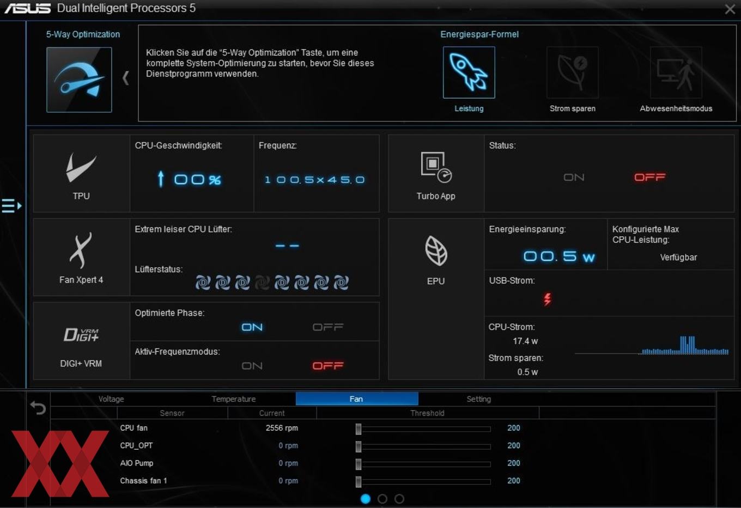Select the Abwesenheitsmodus icon
This screenshot has width=741, height=508.
click(676, 72)
